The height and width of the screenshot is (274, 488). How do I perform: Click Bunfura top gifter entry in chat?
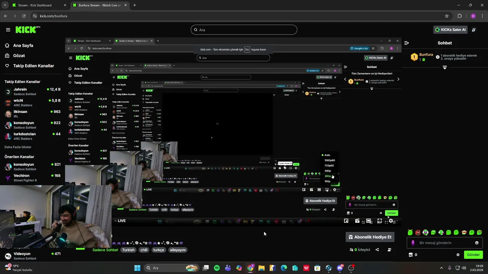(x=422, y=57)
